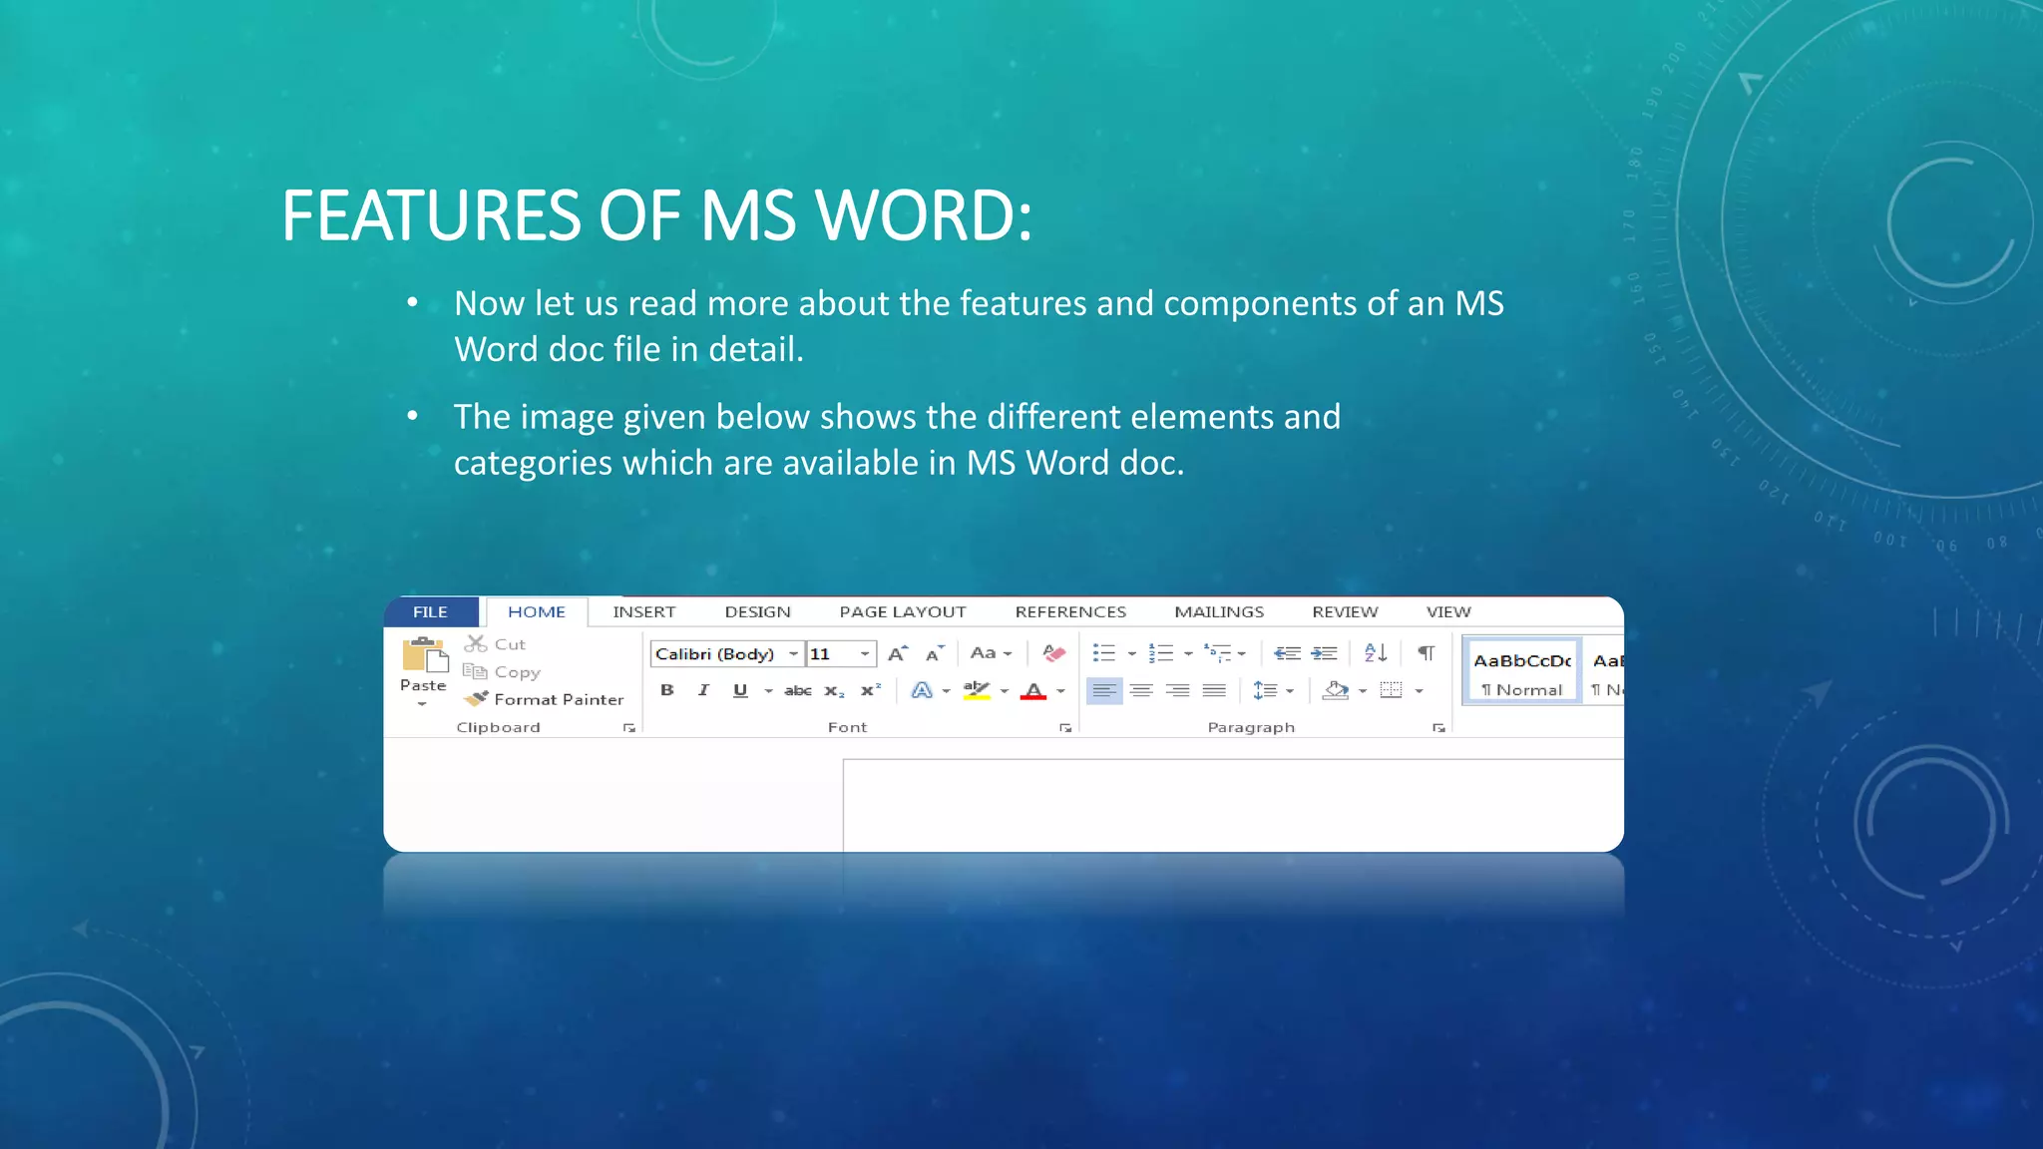Expand the underline style arrow
The image size is (2043, 1149).
(x=768, y=691)
